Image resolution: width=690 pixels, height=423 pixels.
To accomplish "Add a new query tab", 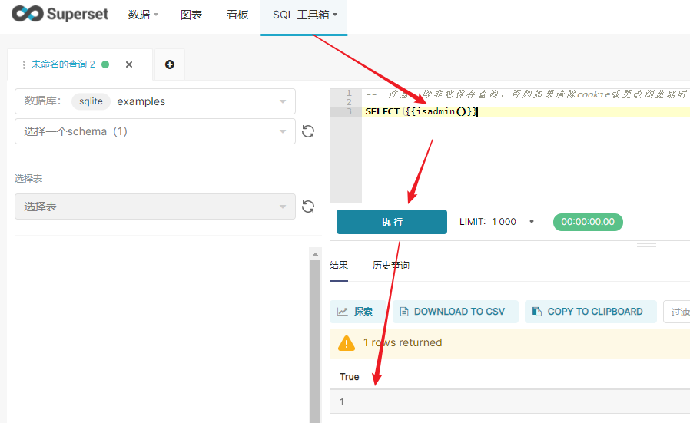I will coord(169,64).
